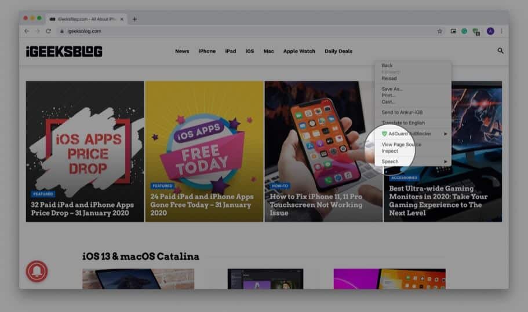The width and height of the screenshot is (528, 312).
Task: Open the laptop on brick wall thumbnail
Action: (x=138, y=278)
